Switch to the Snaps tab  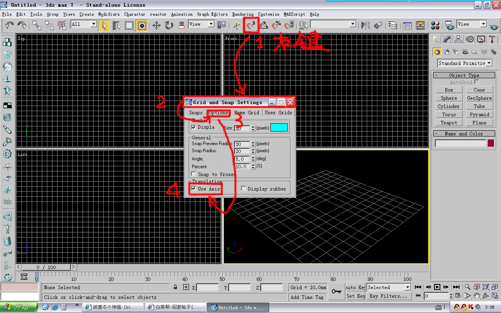point(196,113)
